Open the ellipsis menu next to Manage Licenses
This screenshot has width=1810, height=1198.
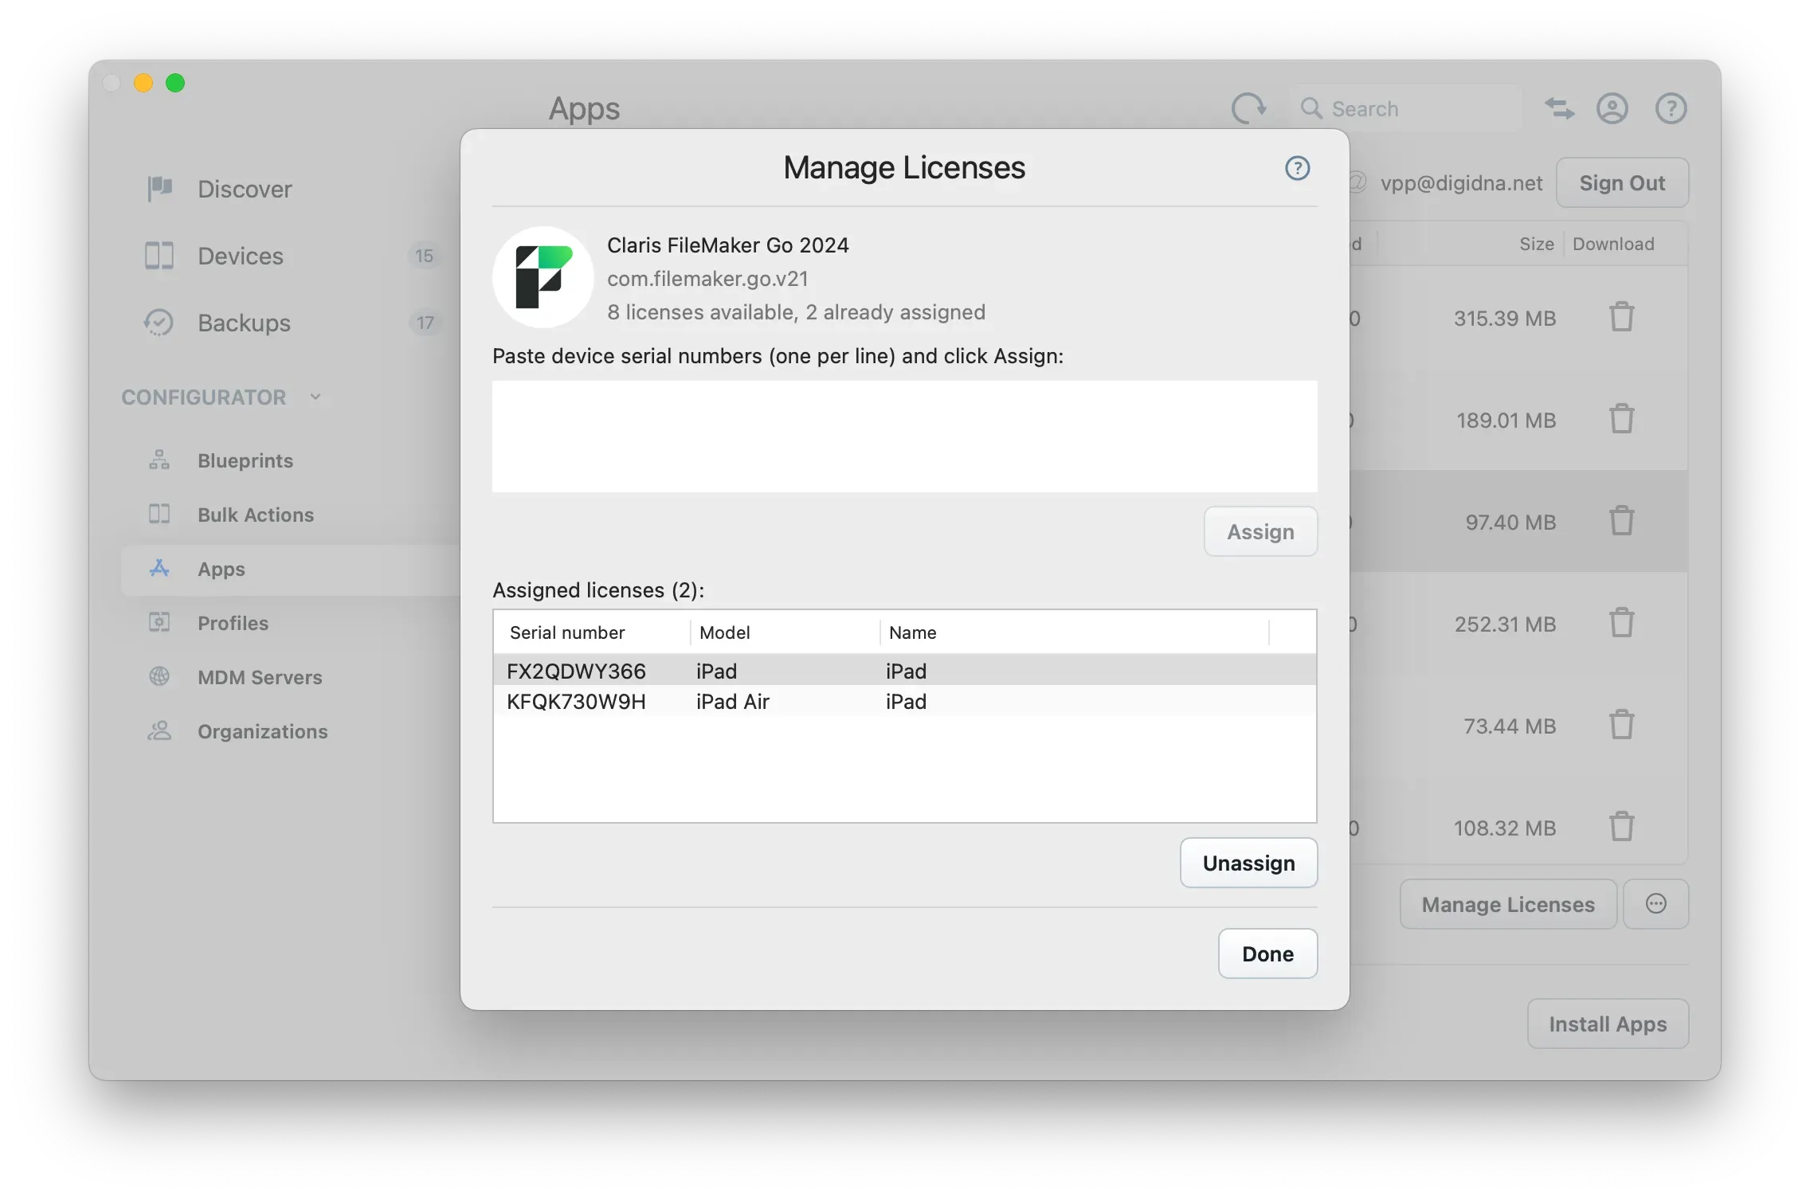[x=1655, y=903]
